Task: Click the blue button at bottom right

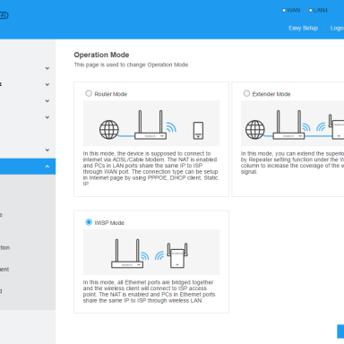Action: point(340,331)
